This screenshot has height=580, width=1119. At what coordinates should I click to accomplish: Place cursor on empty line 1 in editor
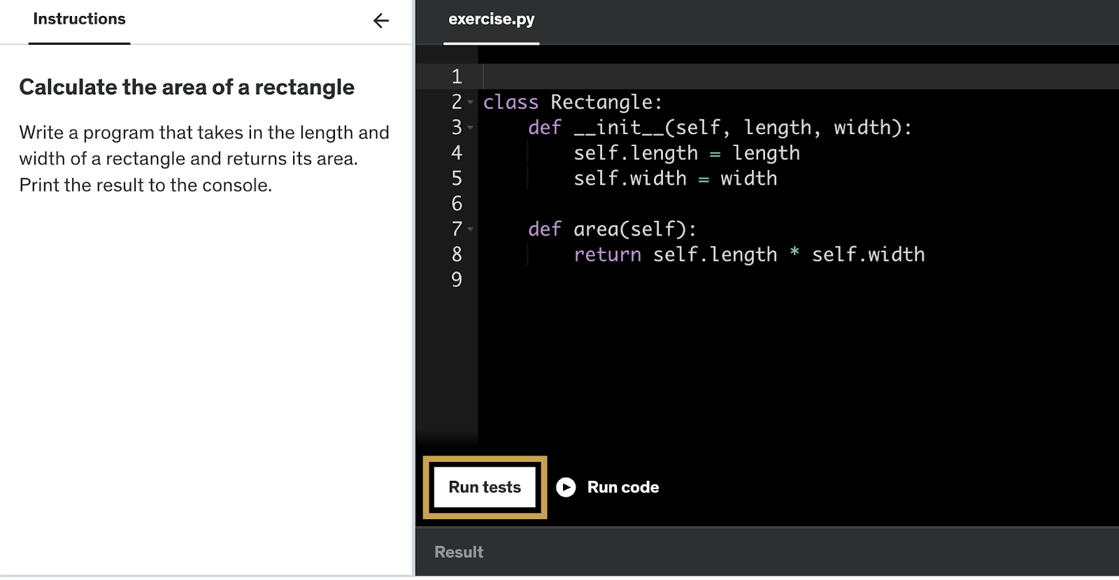coord(629,77)
